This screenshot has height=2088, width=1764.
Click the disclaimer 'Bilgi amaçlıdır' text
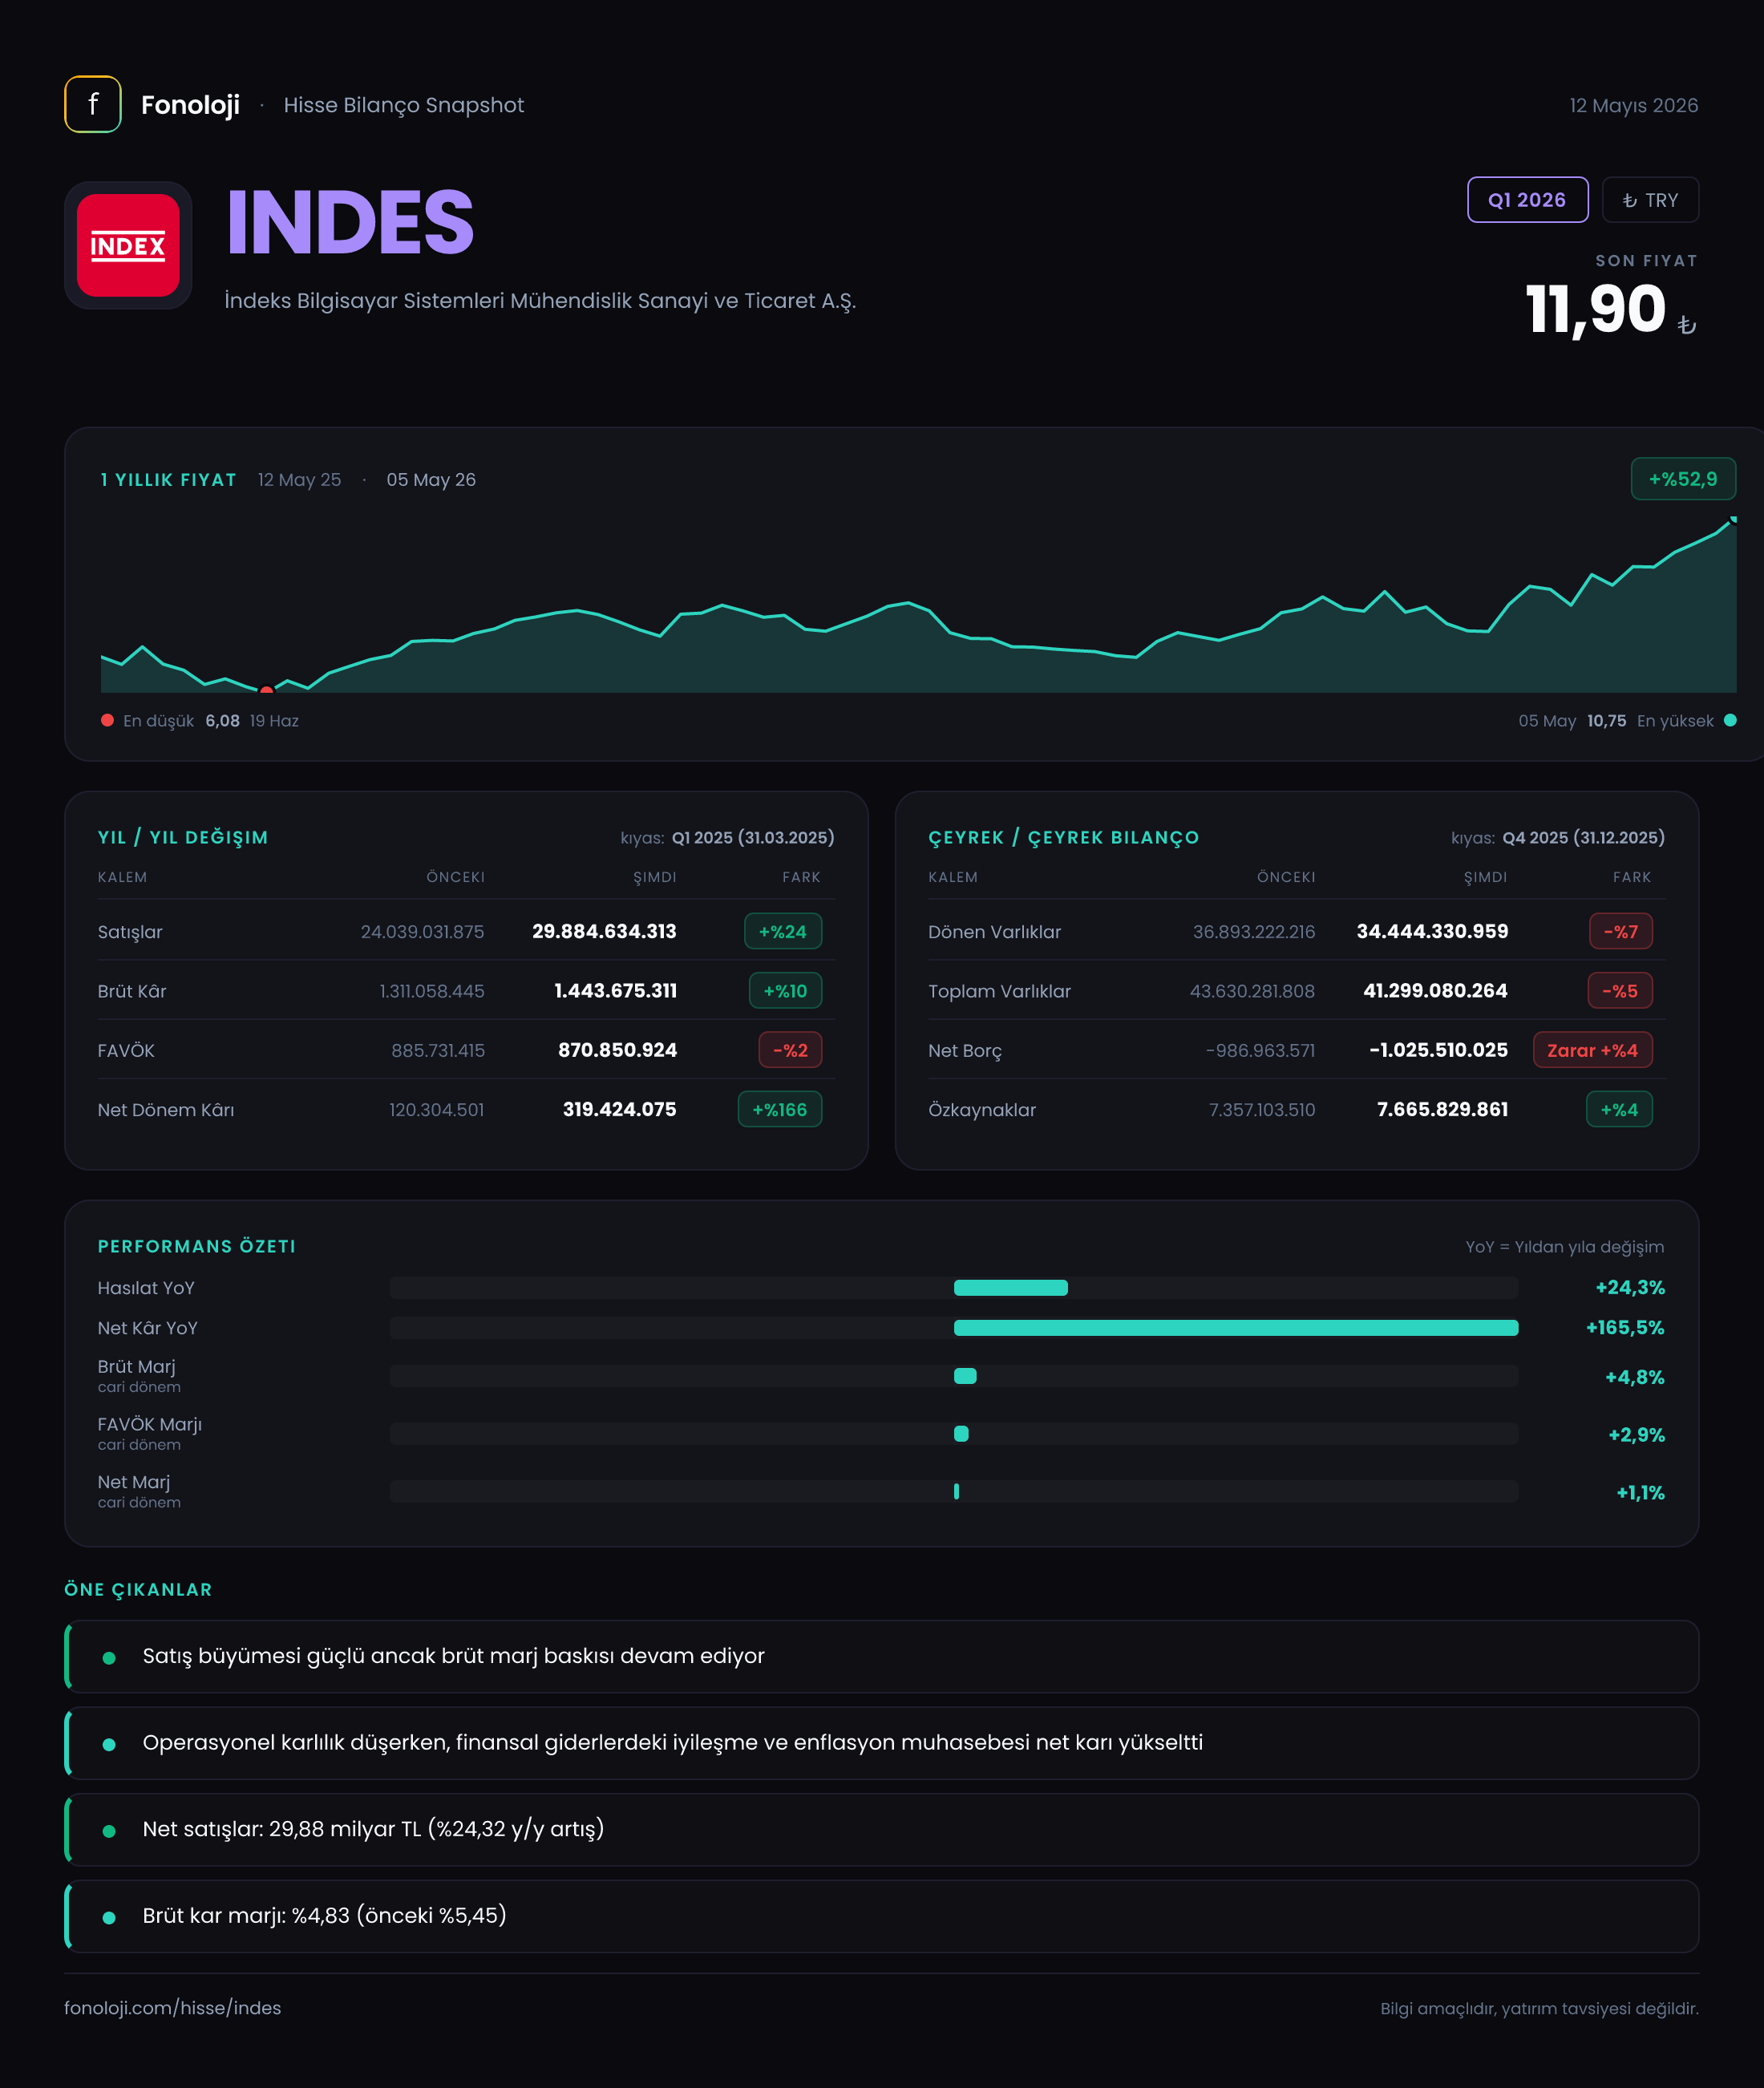coord(1539,2008)
